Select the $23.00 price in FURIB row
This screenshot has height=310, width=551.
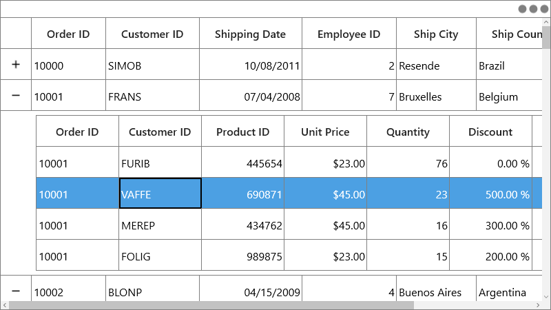(325, 162)
